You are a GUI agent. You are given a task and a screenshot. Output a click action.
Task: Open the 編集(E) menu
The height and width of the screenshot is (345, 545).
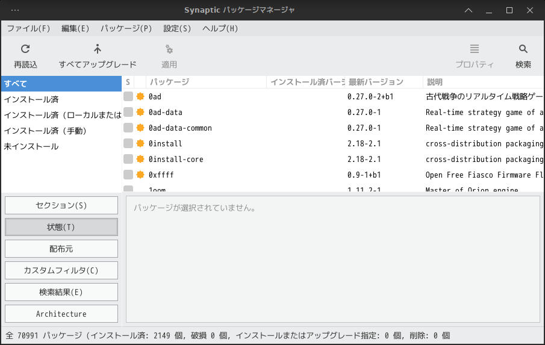pyautogui.click(x=75, y=28)
